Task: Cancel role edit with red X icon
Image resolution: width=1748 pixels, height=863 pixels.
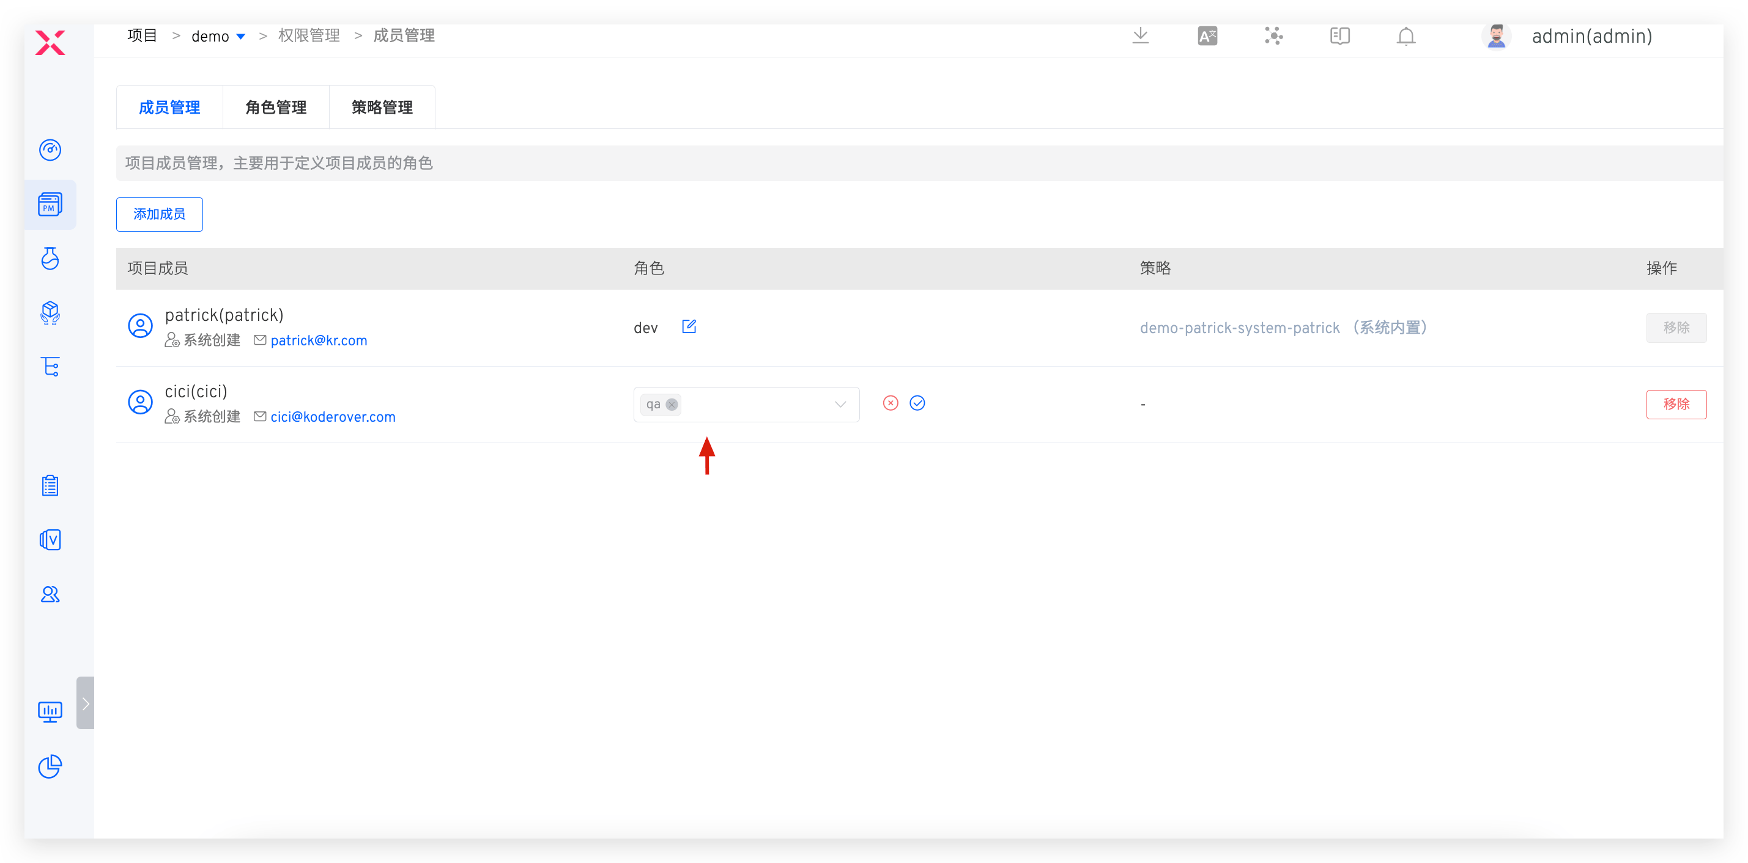Action: [891, 403]
